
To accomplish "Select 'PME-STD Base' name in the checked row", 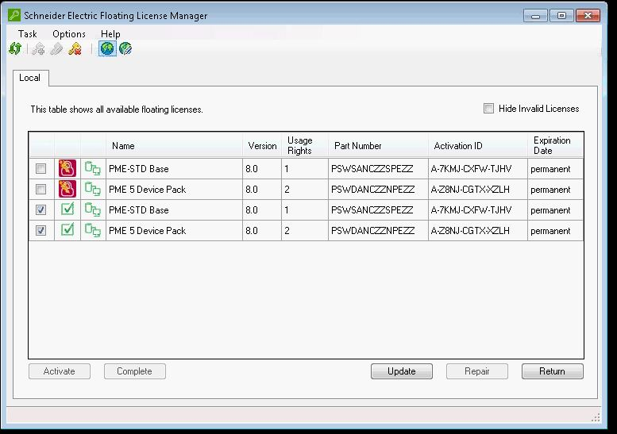I will (x=138, y=210).
